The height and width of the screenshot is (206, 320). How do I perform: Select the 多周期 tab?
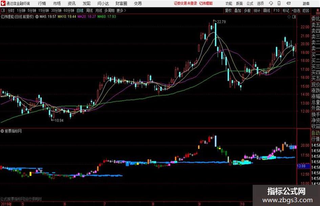(109, 10)
